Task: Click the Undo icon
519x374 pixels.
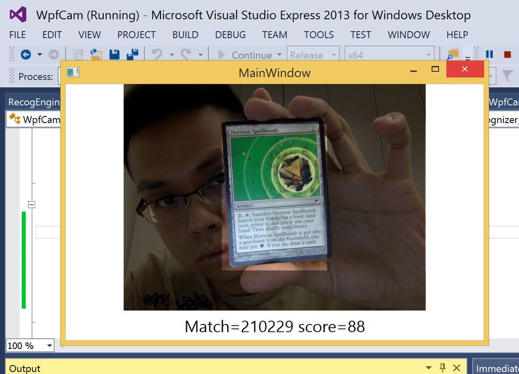Action: tap(158, 53)
